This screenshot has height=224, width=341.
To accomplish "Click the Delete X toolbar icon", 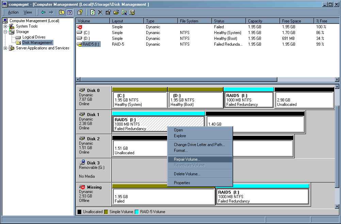I will [x=100, y=12].
